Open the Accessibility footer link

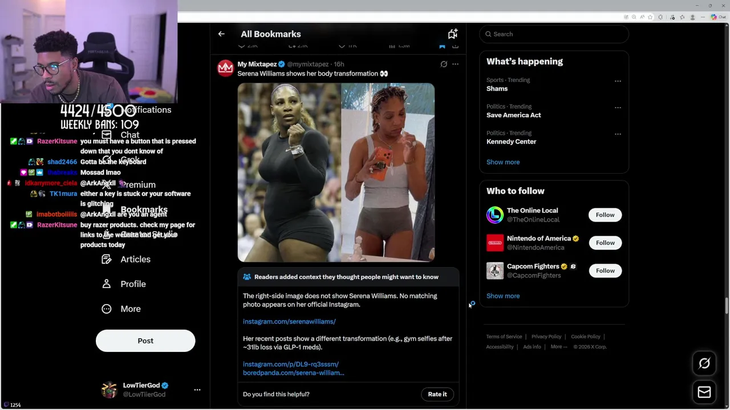pos(500,347)
